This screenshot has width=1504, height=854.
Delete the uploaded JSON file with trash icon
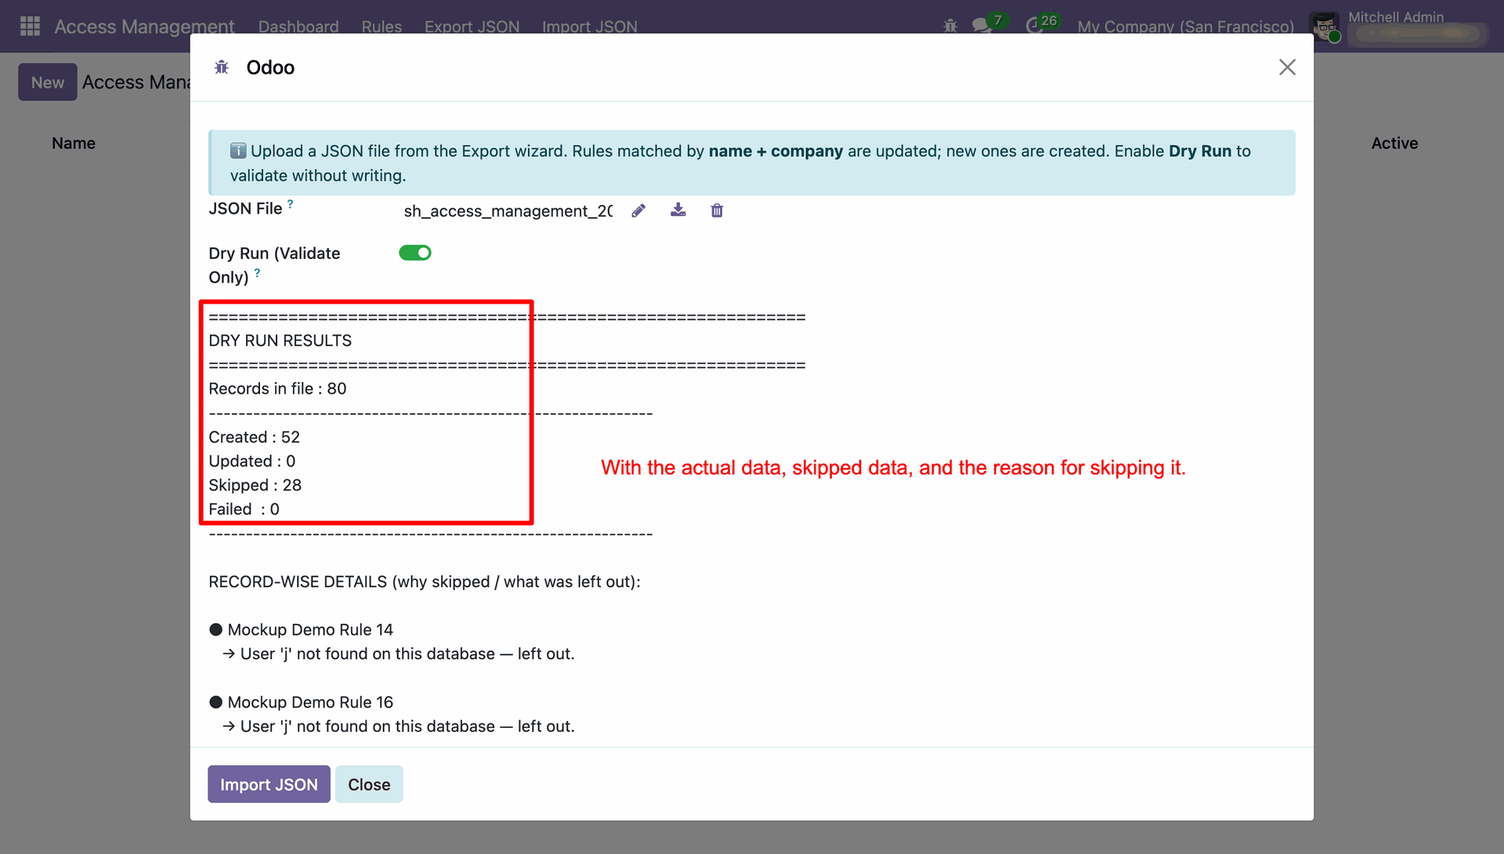pyautogui.click(x=717, y=211)
